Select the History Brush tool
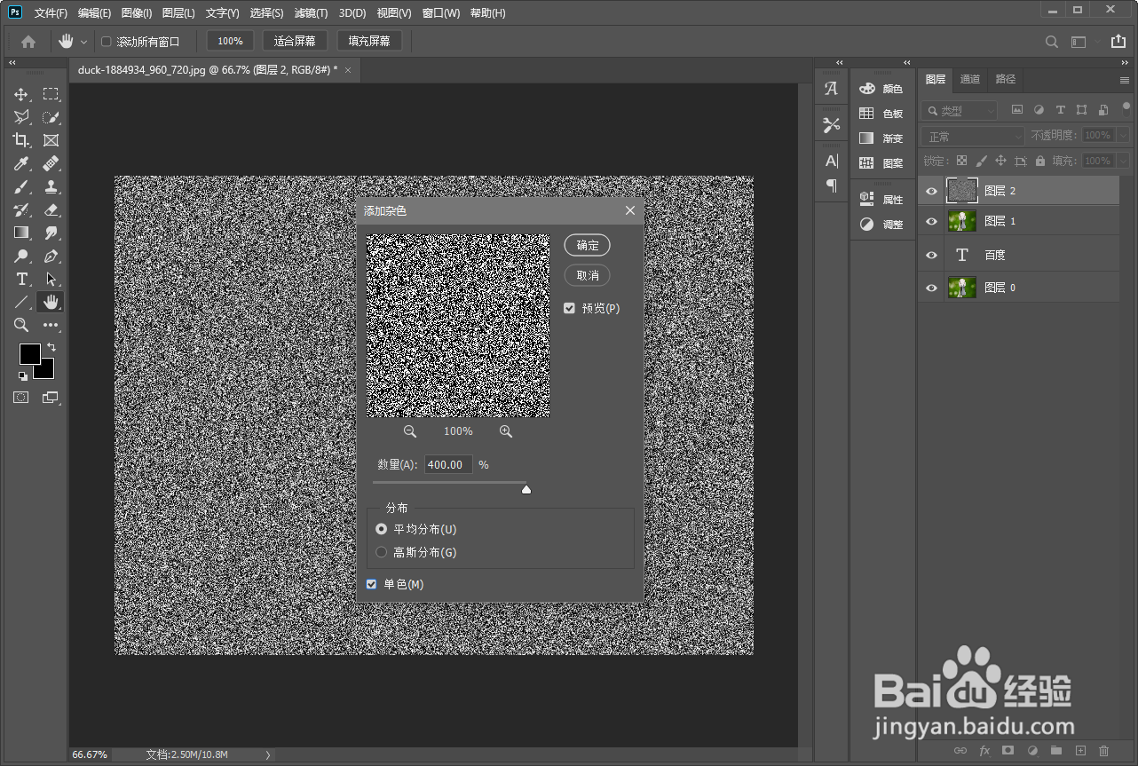Image resolution: width=1138 pixels, height=766 pixels. (x=21, y=209)
